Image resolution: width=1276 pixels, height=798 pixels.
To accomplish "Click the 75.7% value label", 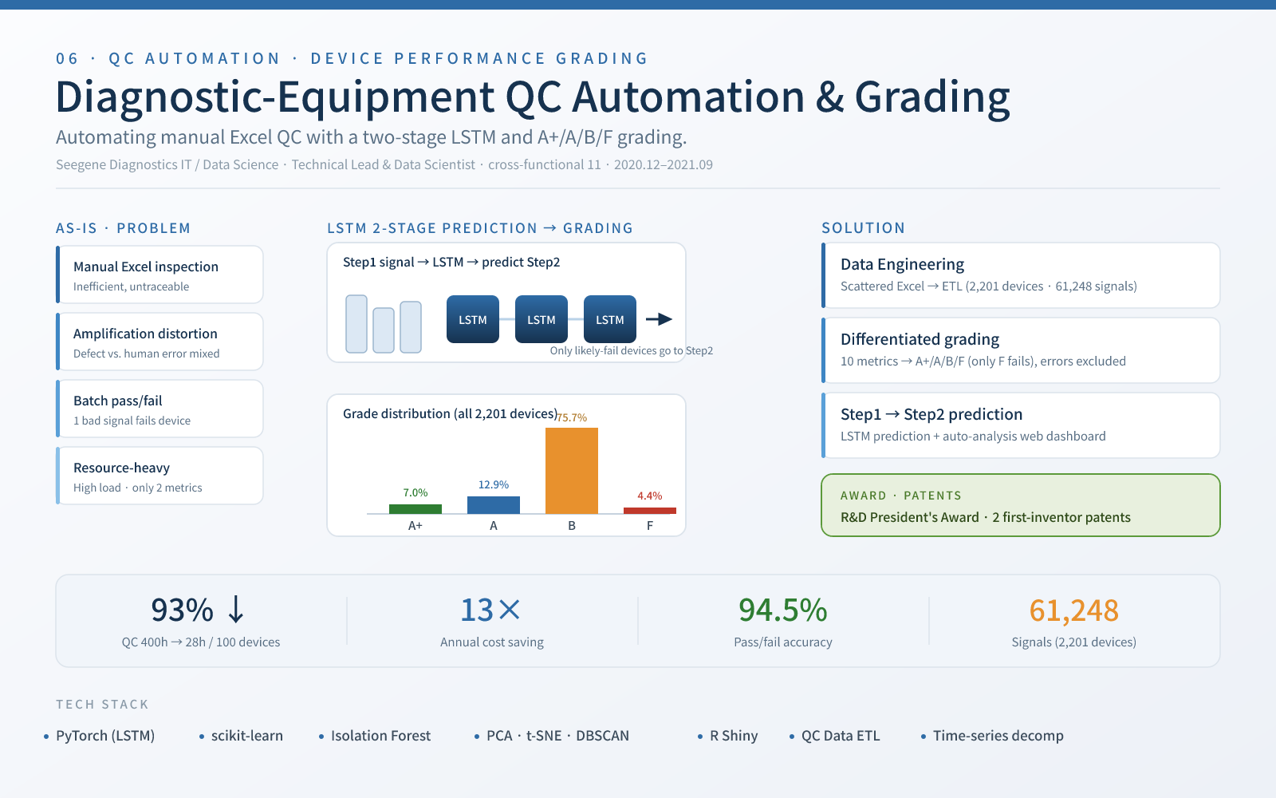I will point(572,417).
